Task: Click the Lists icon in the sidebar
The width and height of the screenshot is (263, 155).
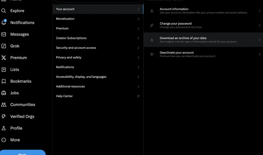Action: click(4, 70)
